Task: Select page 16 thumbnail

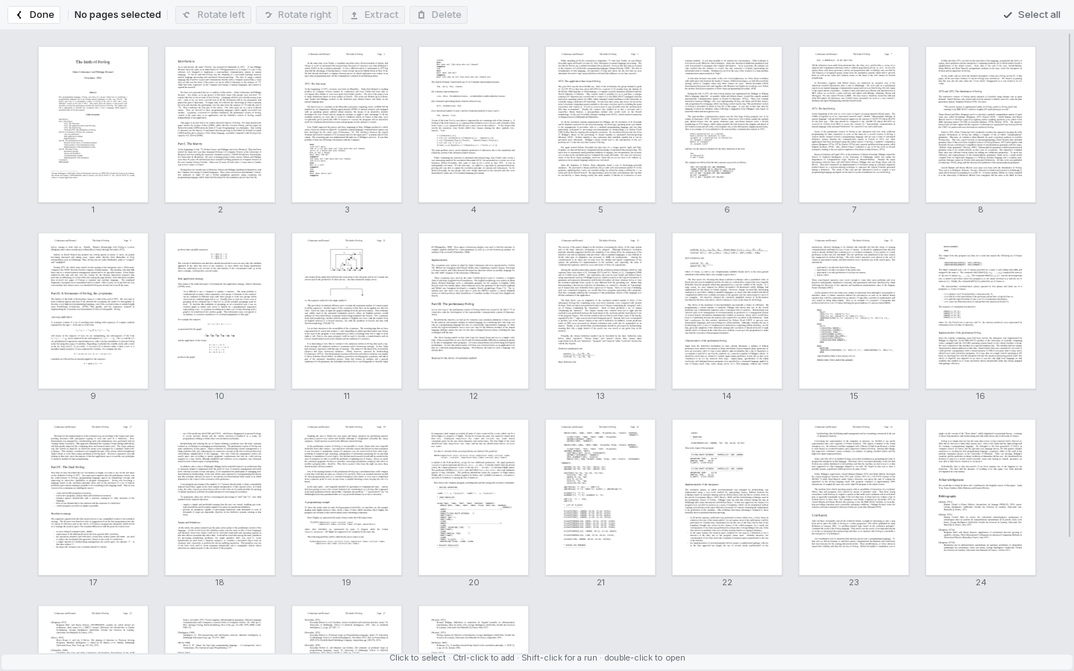Action: coord(981,311)
